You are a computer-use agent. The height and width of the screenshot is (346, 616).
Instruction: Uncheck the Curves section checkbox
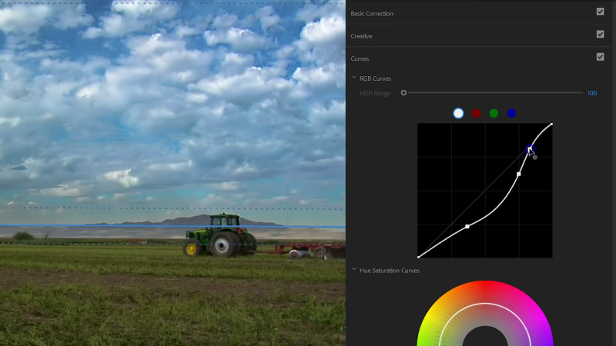point(600,57)
